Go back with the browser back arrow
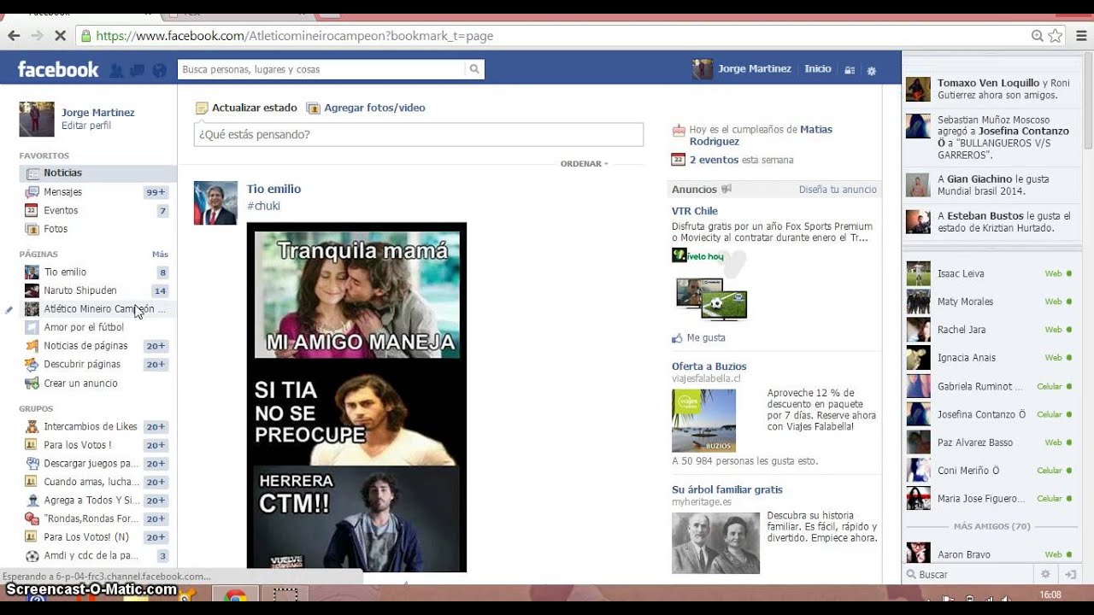The width and height of the screenshot is (1094, 615). point(14,36)
